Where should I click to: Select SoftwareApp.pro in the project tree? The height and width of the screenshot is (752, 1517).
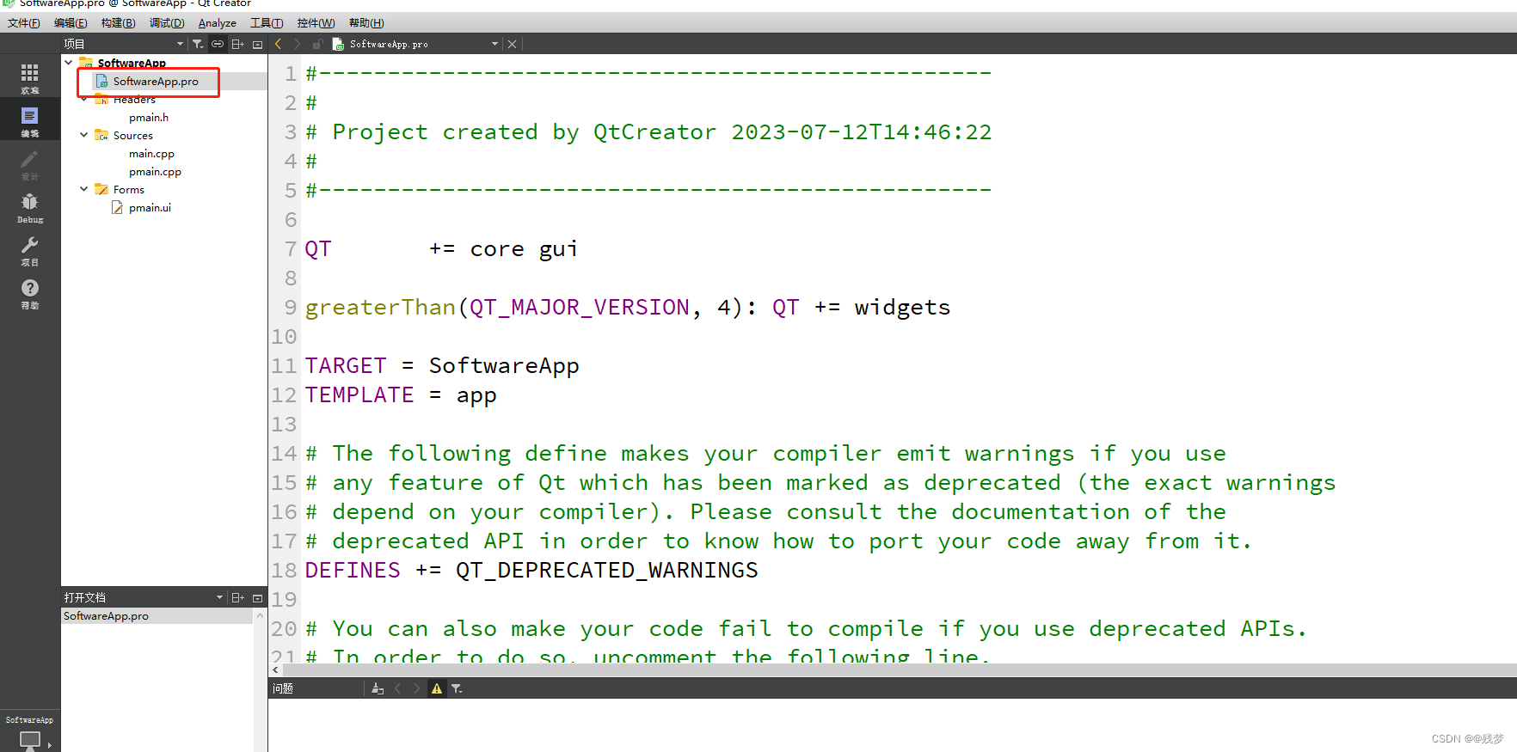pos(156,82)
